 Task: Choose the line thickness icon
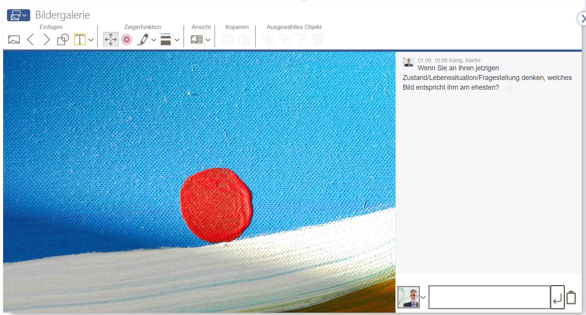pyautogui.click(x=166, y=39)
